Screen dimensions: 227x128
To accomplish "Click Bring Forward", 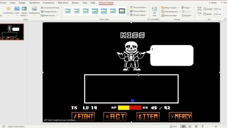I will tap(169, 8).
